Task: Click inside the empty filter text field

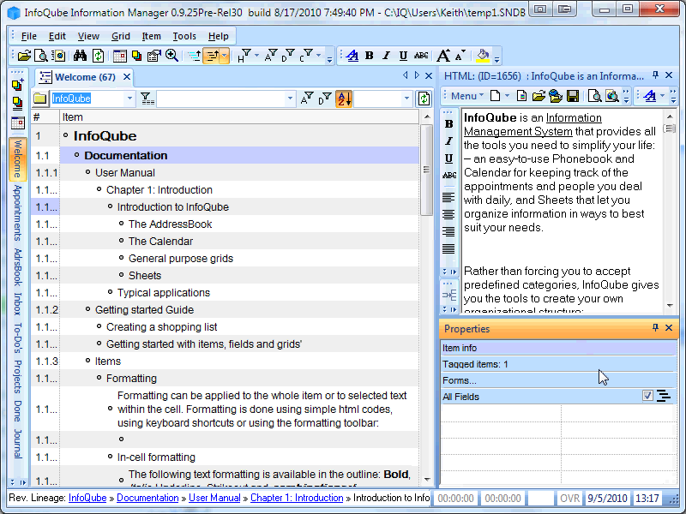Action: tap(221, 99)
